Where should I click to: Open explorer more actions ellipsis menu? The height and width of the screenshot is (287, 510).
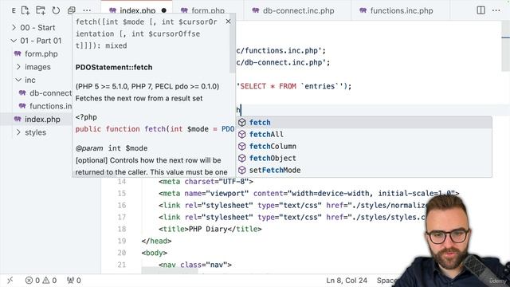87,10
